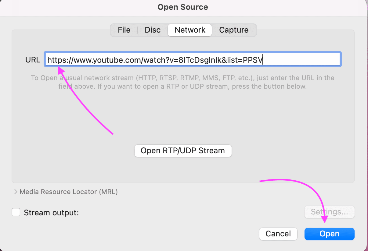This screenshot has width=368, height=251.
Task: Open the Capture tab
Action: coord(234,30)
